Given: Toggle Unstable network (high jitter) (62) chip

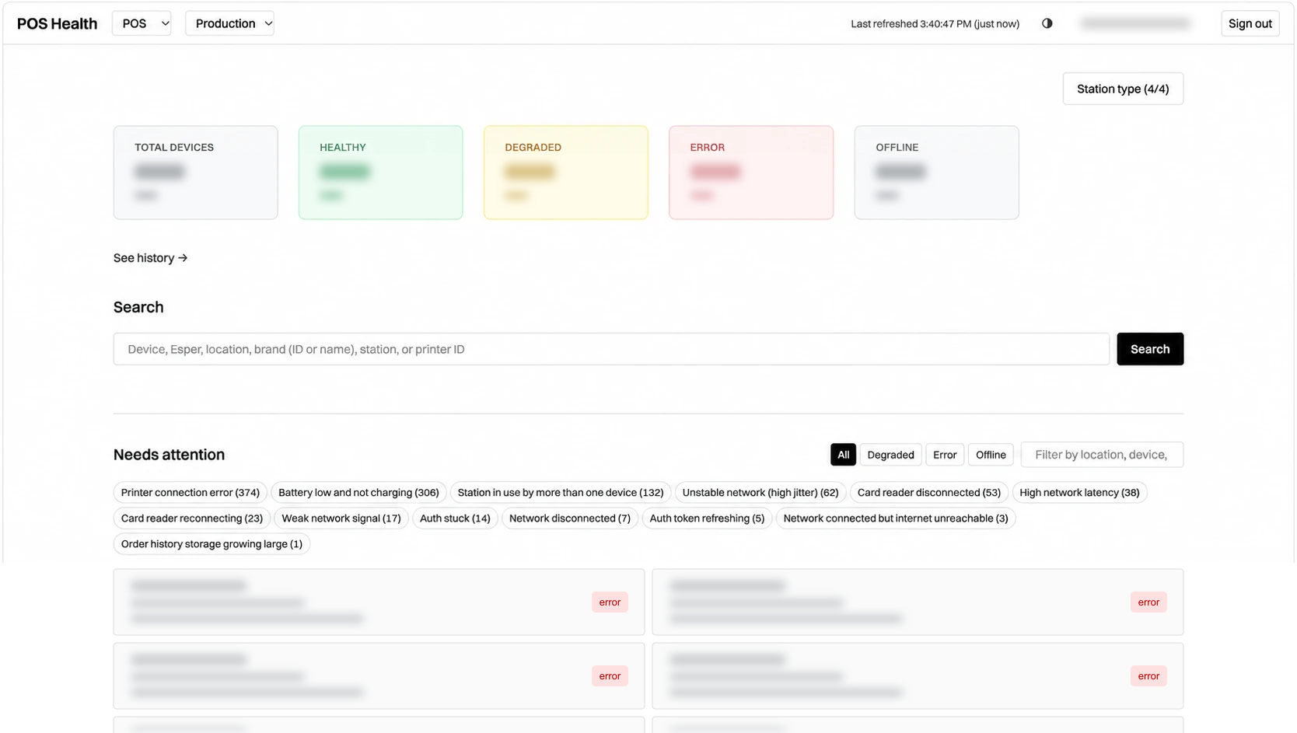Looking at the screenshot, I should 760,493.
